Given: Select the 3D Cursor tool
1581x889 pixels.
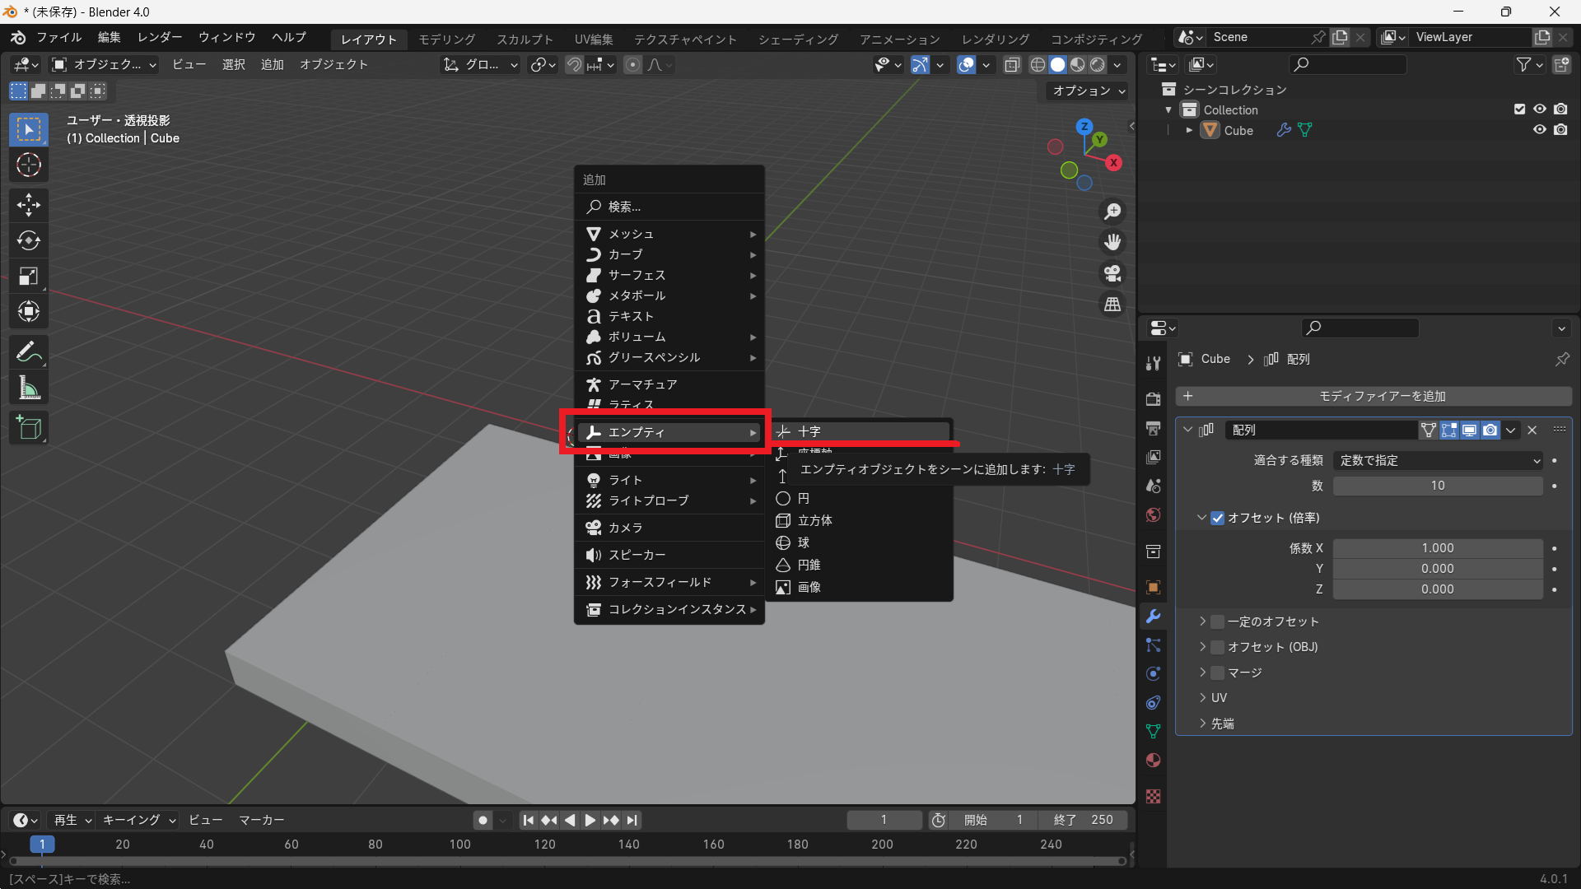Looking at the screenshot, I should pyautogui.click(x=29, y=165).
